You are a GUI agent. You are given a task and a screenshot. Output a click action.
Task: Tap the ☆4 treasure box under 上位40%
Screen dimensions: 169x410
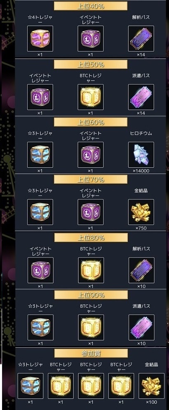(40, 38)
